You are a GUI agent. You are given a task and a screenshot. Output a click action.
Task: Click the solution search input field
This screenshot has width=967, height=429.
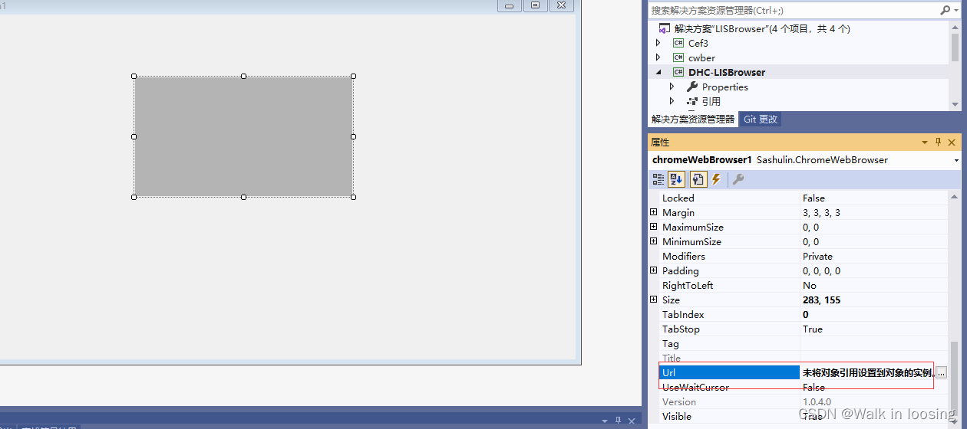790,11
